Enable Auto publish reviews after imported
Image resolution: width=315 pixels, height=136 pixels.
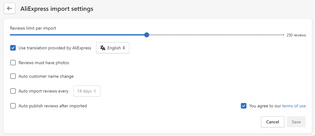pyautogui.click(x=13, y=106)
